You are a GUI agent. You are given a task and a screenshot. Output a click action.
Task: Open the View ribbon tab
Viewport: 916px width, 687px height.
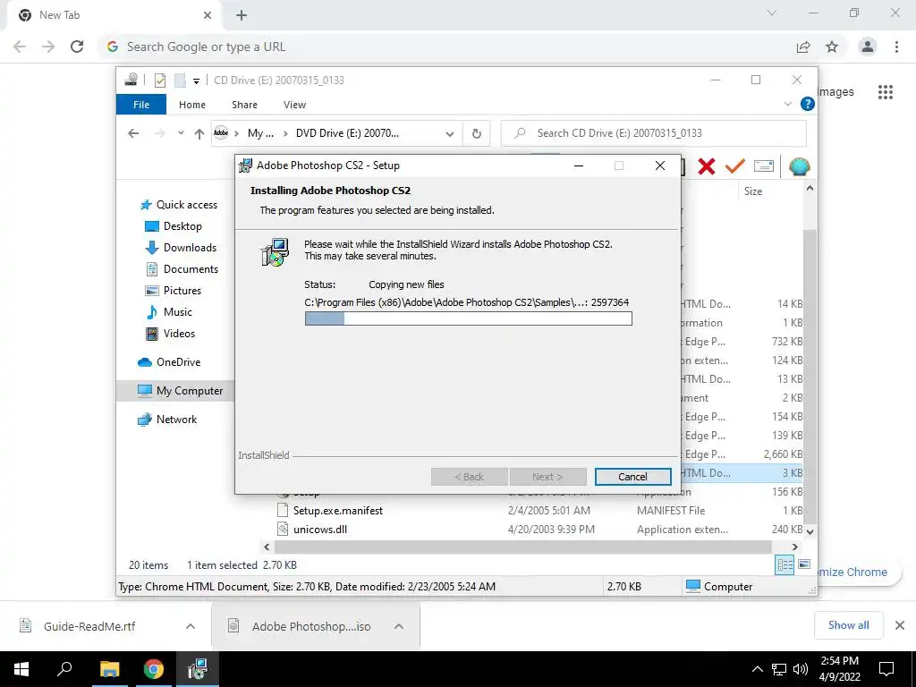pyautogui.click(x=294, y=105)
